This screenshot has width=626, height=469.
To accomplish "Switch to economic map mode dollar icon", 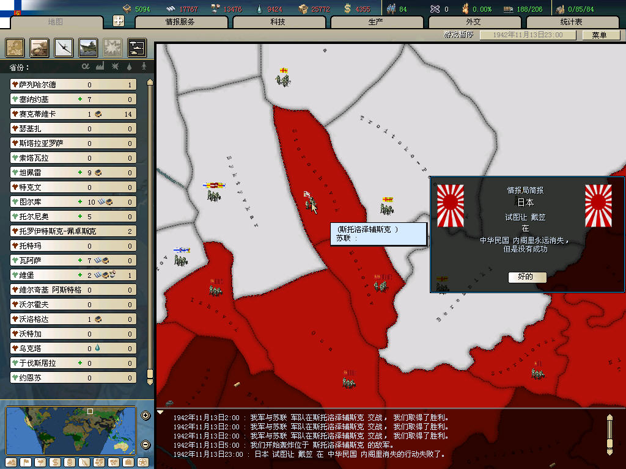I will click(55, 463).
